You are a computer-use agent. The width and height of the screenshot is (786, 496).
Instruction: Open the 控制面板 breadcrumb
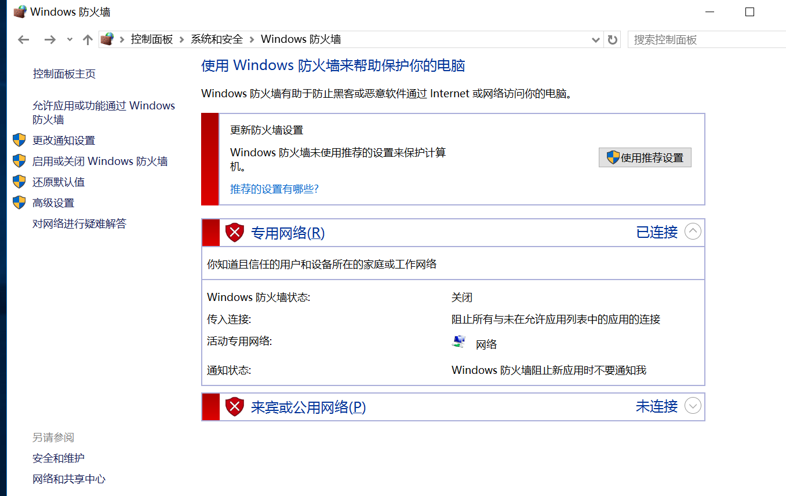pyautogui.click(x=152, y=39)
